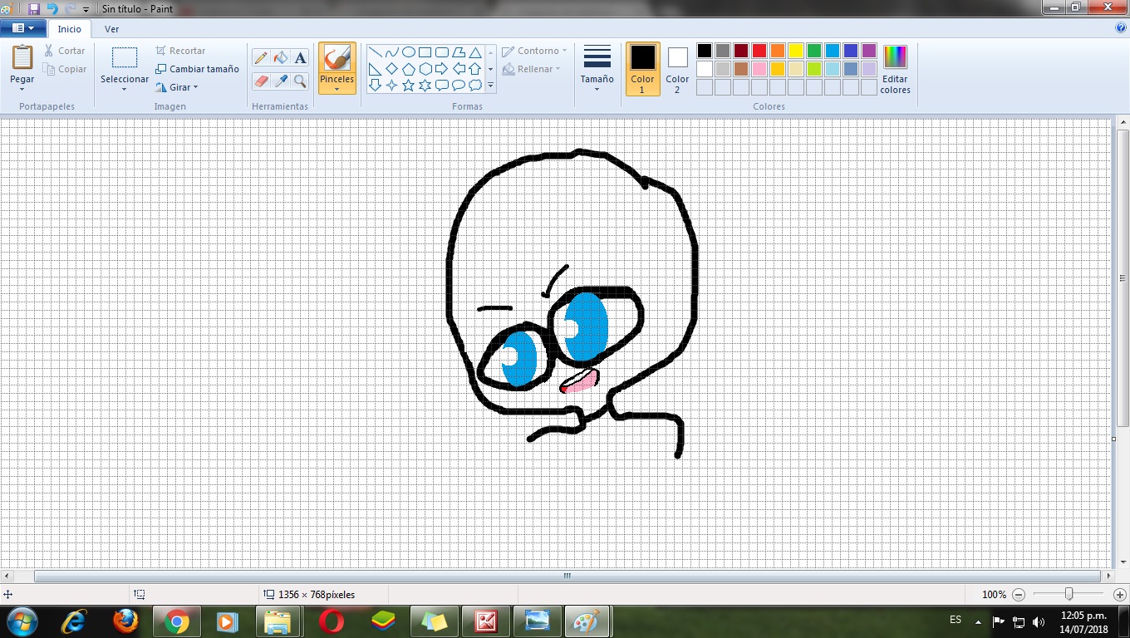This screenshot has width=1130, height=638.
Task: Expand the Girar menu
Action: point(177,87)
